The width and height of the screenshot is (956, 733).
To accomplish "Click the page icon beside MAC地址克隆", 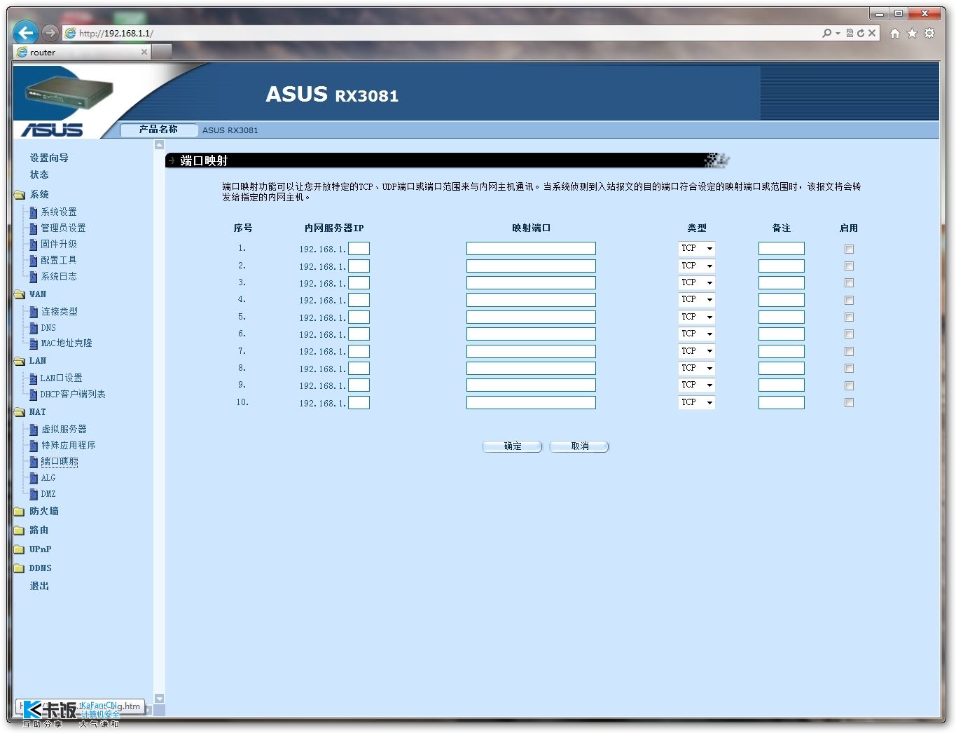I will point(33,344).
